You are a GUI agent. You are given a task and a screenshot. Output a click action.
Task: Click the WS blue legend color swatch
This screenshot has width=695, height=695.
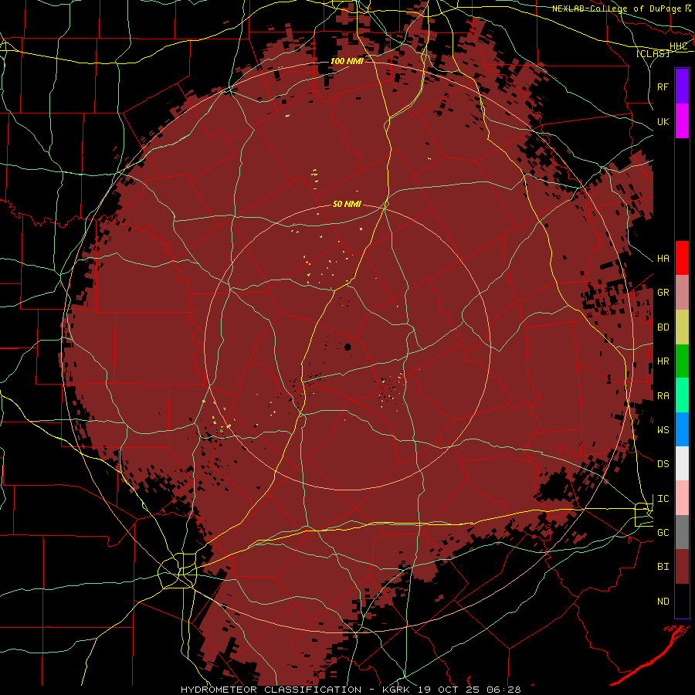point(682,429)
